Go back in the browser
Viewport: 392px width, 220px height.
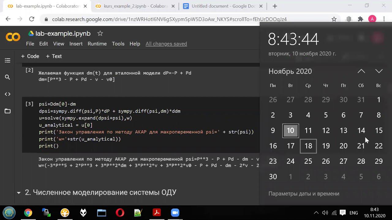(x=8, y=19)
